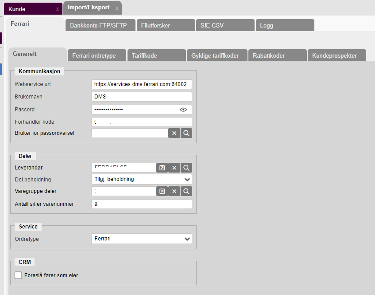Viewport: 375px width, 295px height.
Task: Clear the Leverandør field
Action: pyautogui.click(x=174, y=168)
